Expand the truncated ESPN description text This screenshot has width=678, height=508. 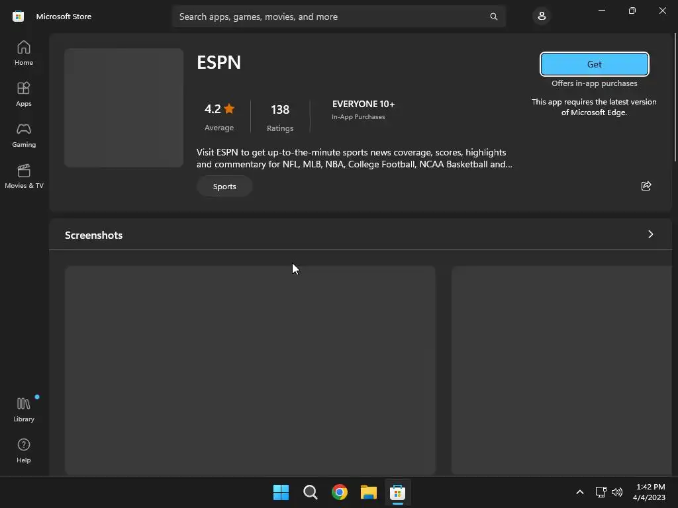354,158
